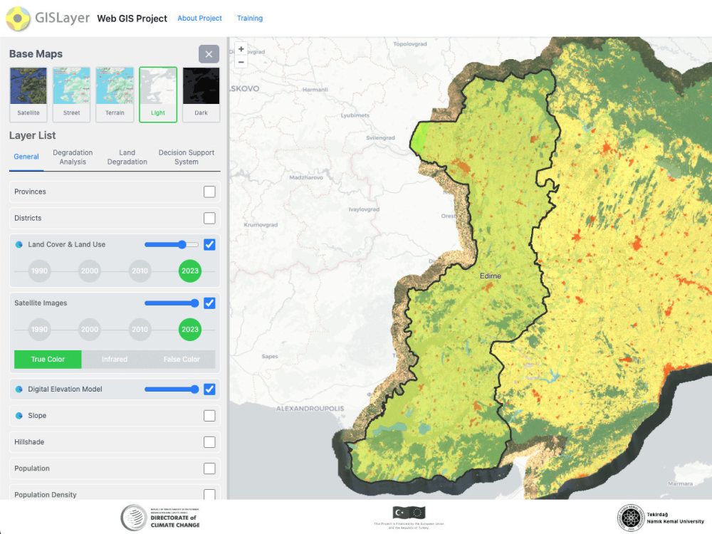The image size is (712, 534).
Task: Click the Slope layer legend icon
Action: [x=19, y=416]
